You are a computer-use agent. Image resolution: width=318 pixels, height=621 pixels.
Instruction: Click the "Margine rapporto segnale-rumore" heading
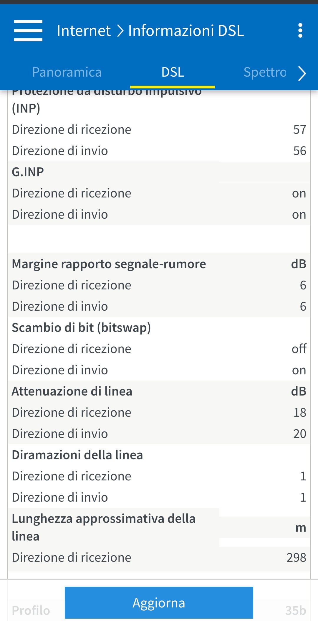[x=109, y=264]
